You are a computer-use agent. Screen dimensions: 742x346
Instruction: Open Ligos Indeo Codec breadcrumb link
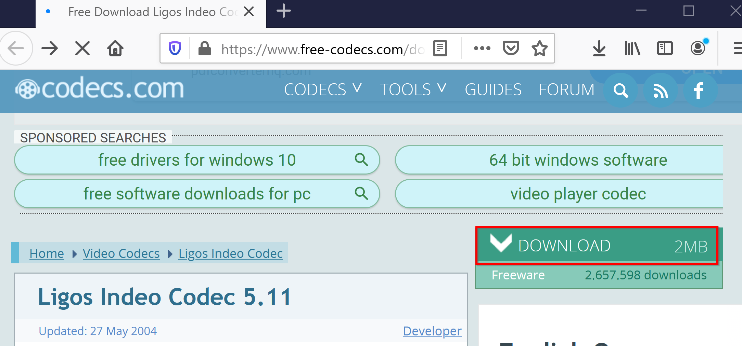(231, 253)
